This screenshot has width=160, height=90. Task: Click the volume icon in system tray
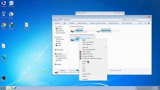(x=150, y=88)
